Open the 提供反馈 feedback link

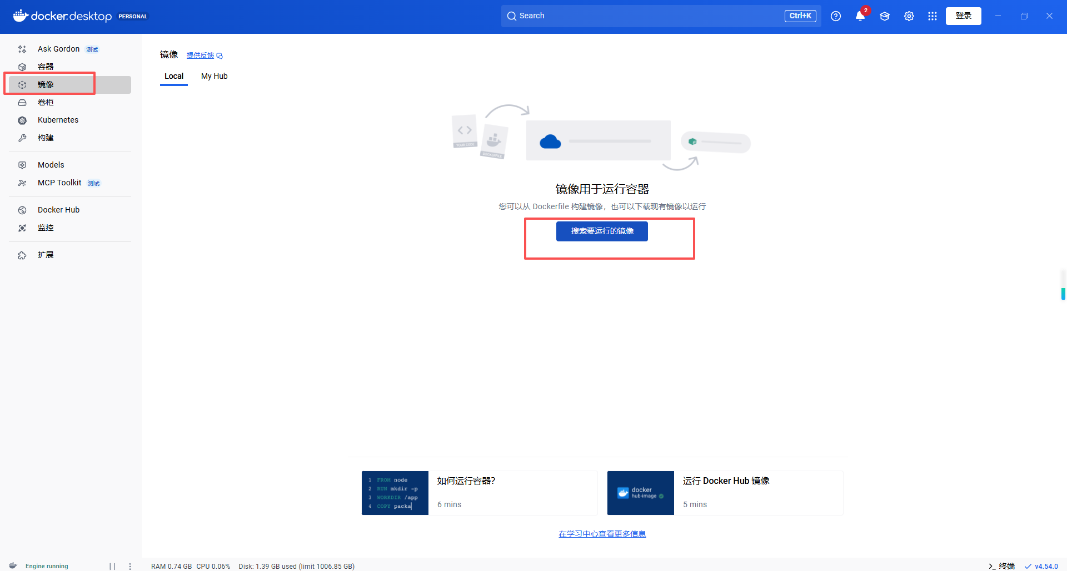tap(205, 55)
